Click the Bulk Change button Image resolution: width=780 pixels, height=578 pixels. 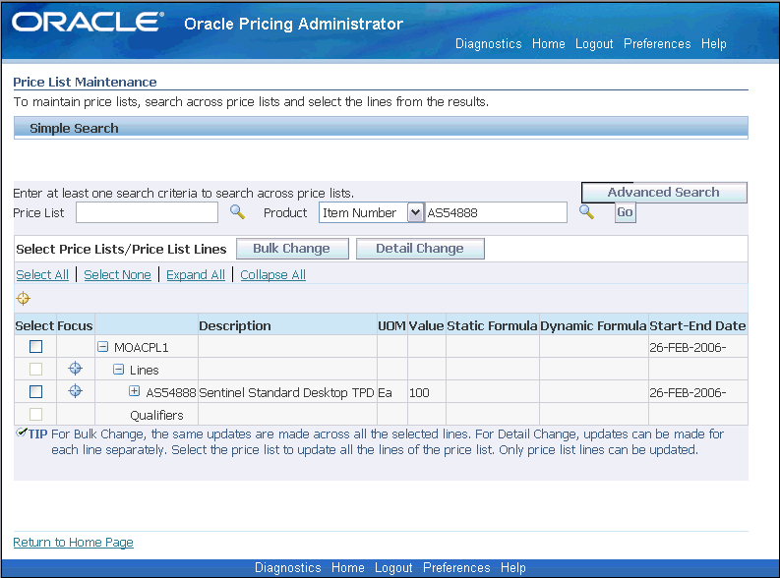[x=292, y=249]
